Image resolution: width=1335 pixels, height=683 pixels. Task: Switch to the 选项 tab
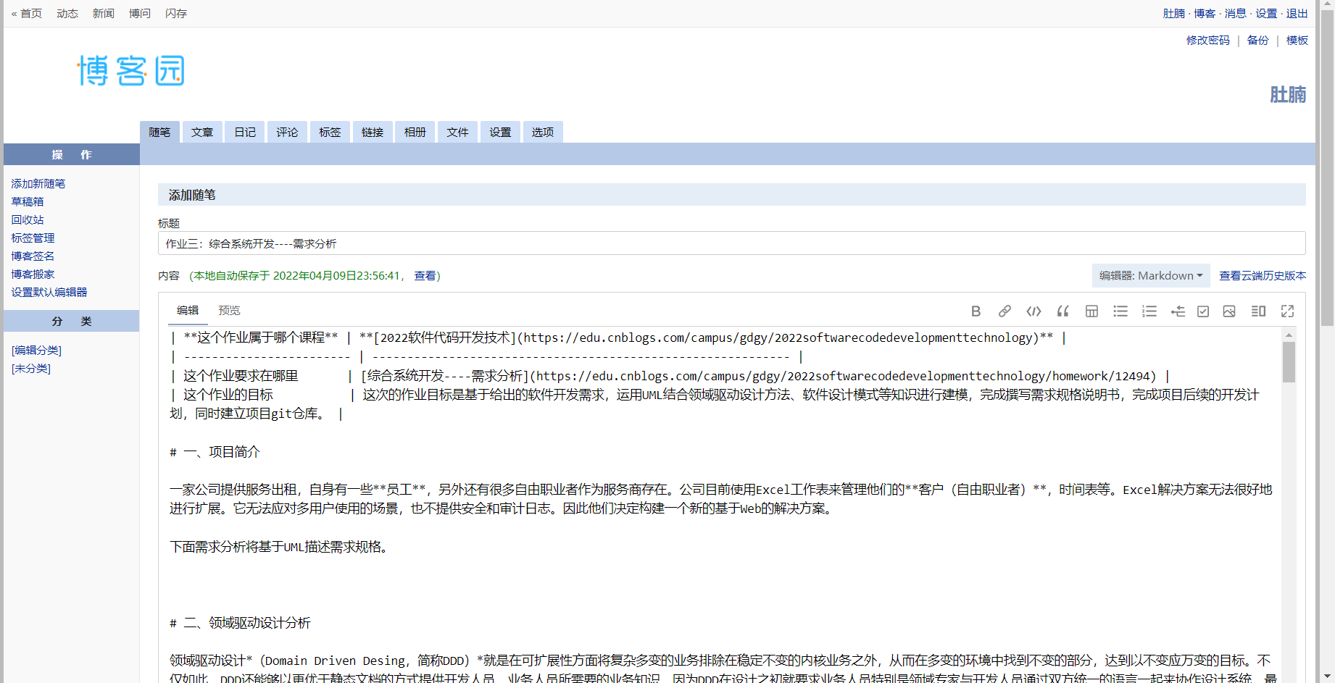click(x=543, y=132)
